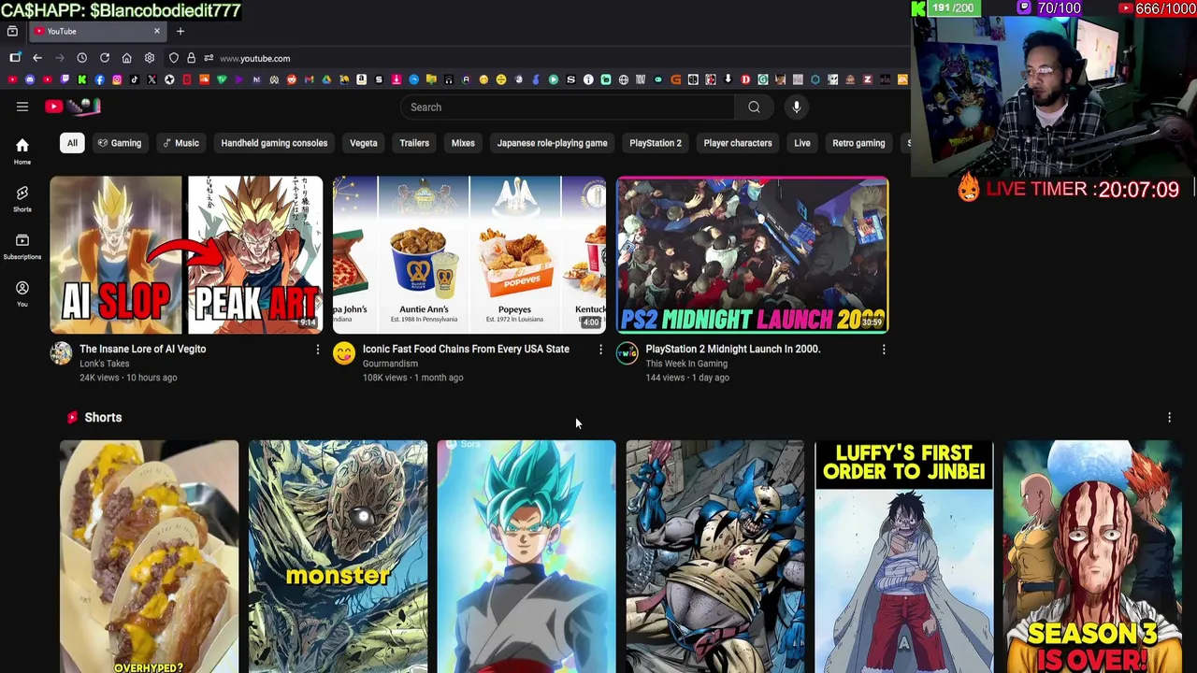Go to the browser home page icon
This screenshot has height=673, width=1197.
[x=126, y=58]
